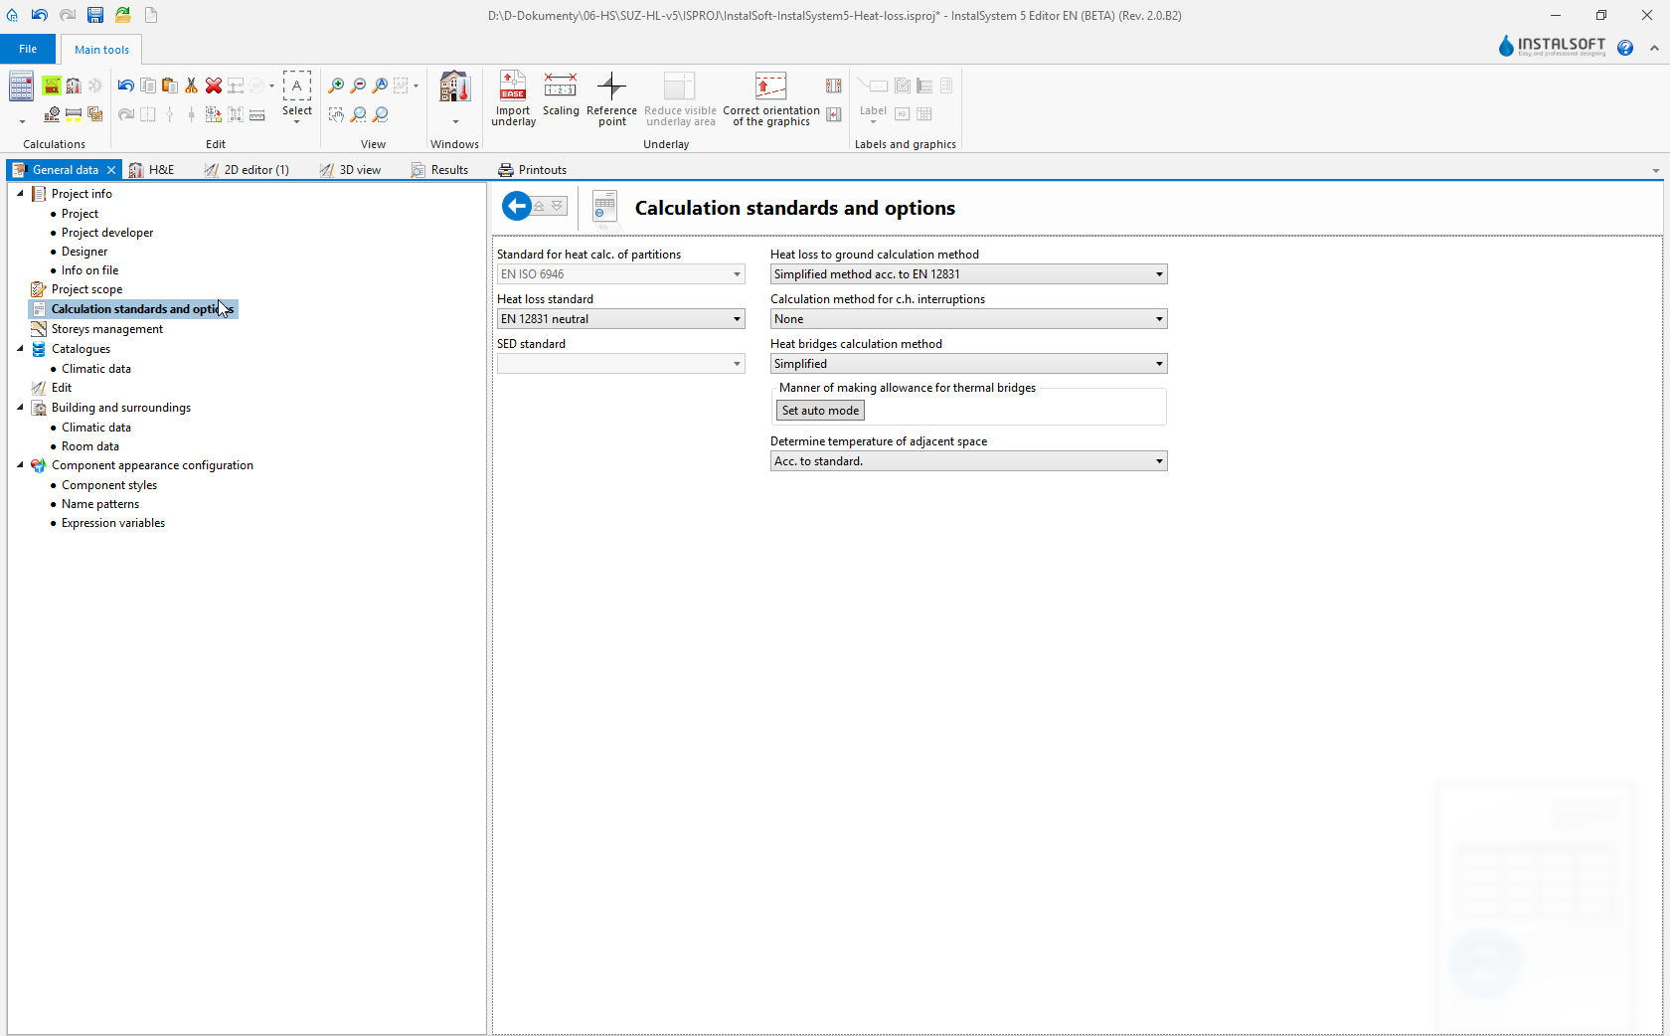Click the zoom in magnifier icon
The width and height of the screenshot is (1670, 1036).
point(336,86)
